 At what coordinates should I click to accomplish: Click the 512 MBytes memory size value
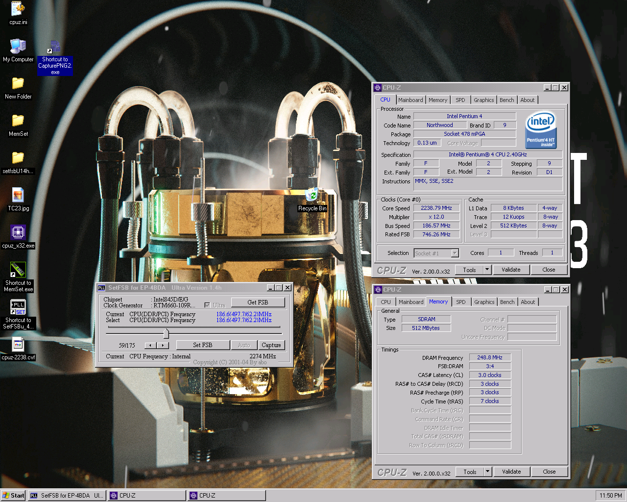tap(426, 328)
